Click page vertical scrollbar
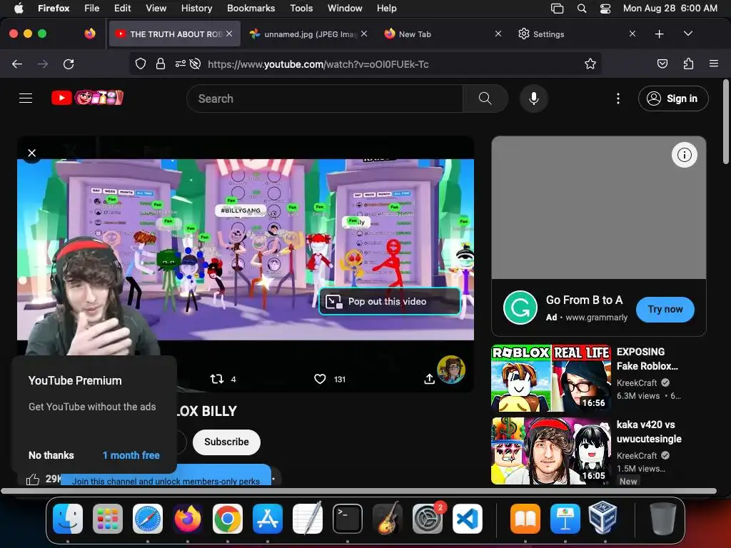Screen dimensions: 731x548 (x=725, y=122)
